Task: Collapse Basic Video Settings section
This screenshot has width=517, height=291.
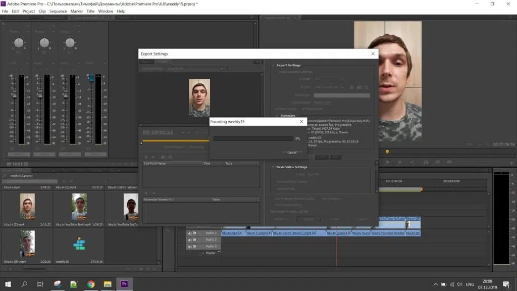Action: pos(273,167)
